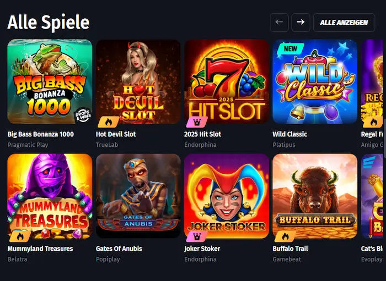386x281 pixels.
Task: Click the flame badge on Mummyland Treasures
Action: pos(19,237)
